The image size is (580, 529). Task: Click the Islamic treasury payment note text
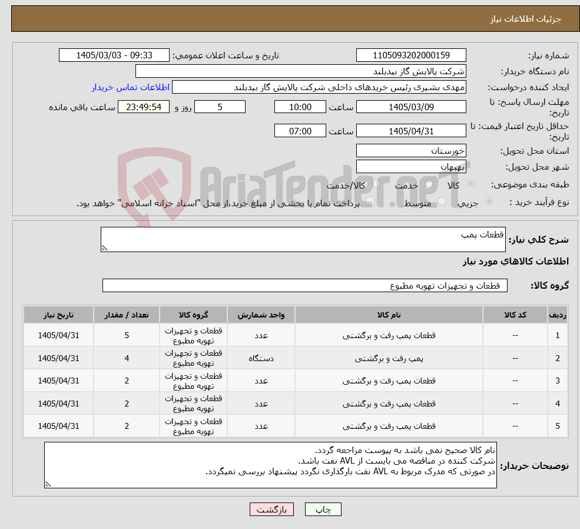218,203
